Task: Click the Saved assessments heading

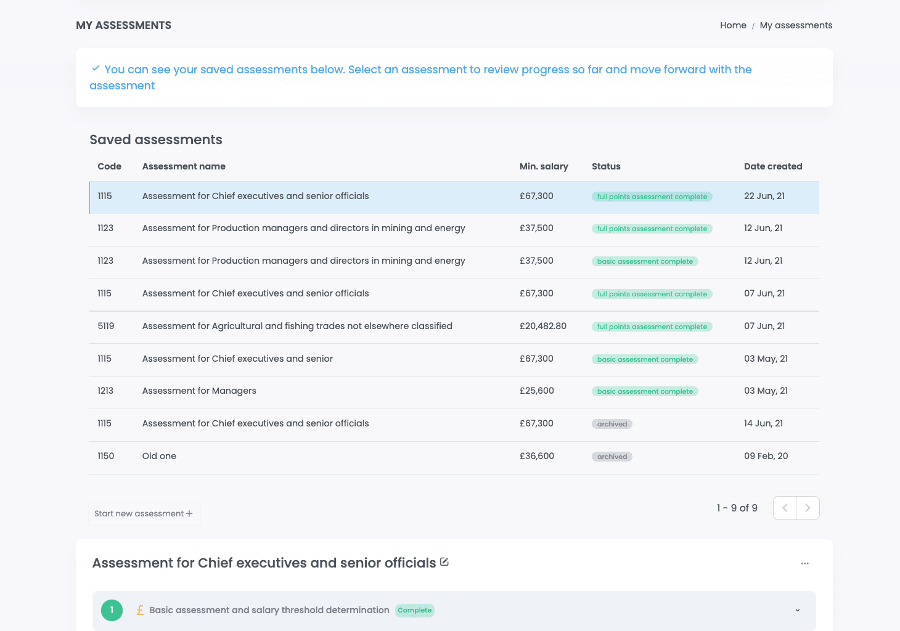Action: pos(156,140)
